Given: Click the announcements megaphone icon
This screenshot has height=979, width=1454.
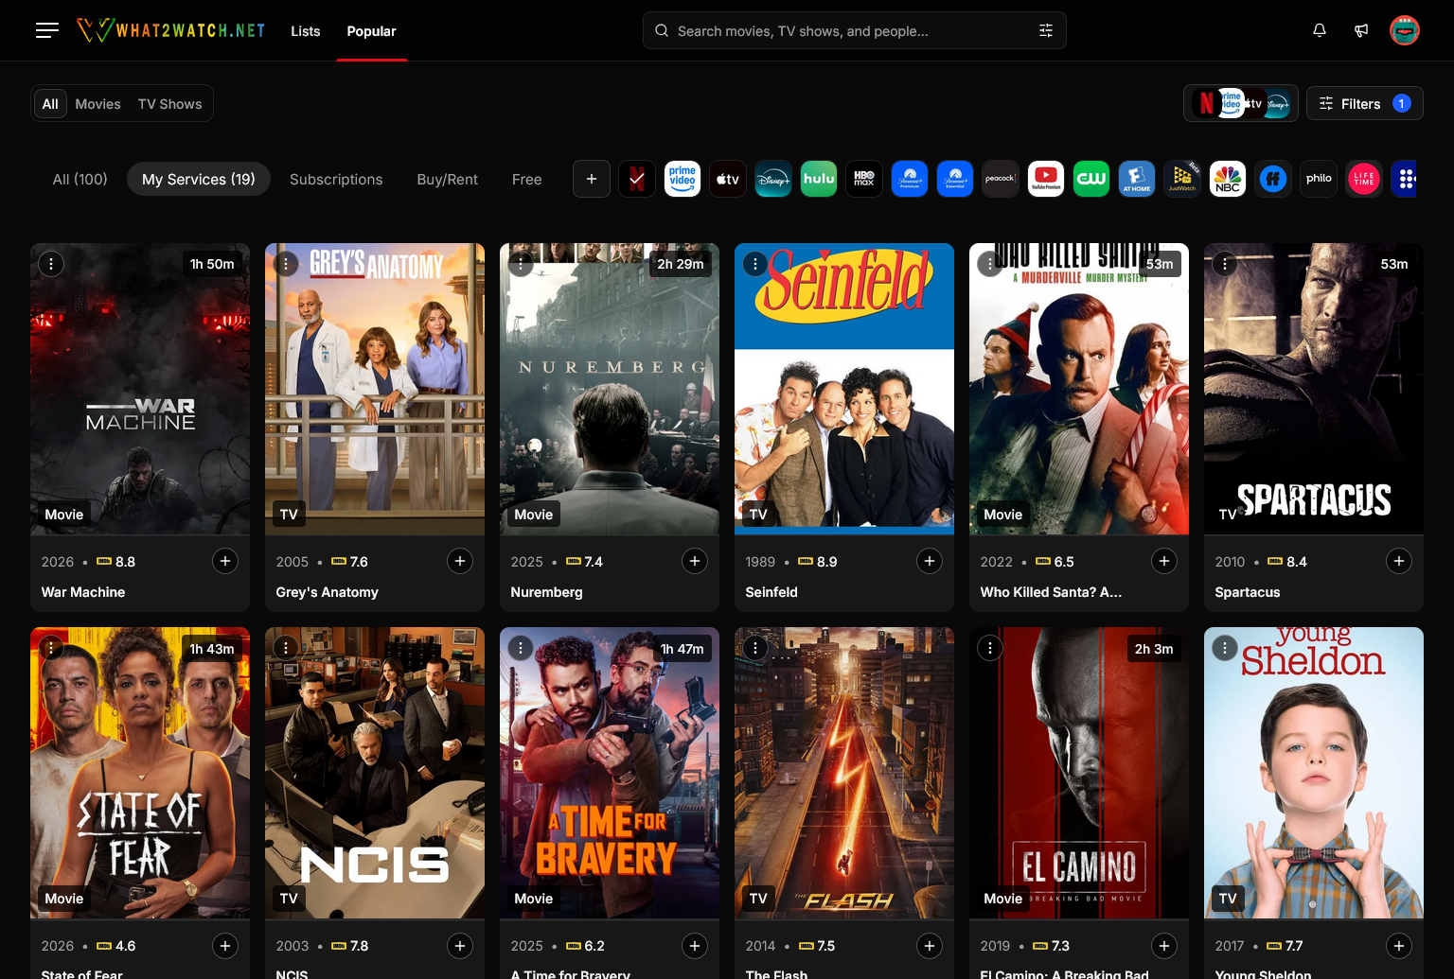Looking at the screenshot, I should click(x=1361, y=30).
